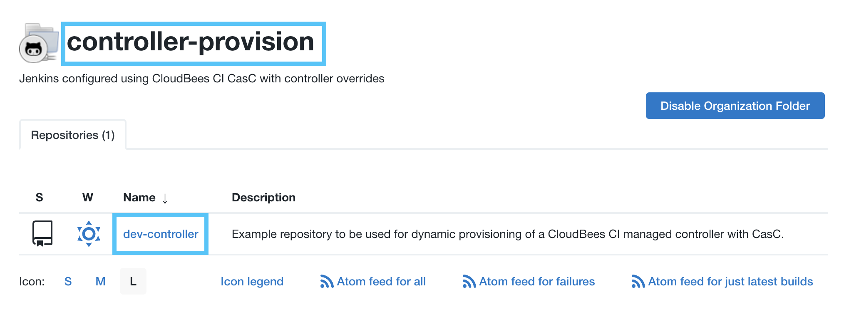This screenshot has height=322, width=844.
Task: Sort table by the S status column
Action: pyautogui.click(x=40, y=198)
